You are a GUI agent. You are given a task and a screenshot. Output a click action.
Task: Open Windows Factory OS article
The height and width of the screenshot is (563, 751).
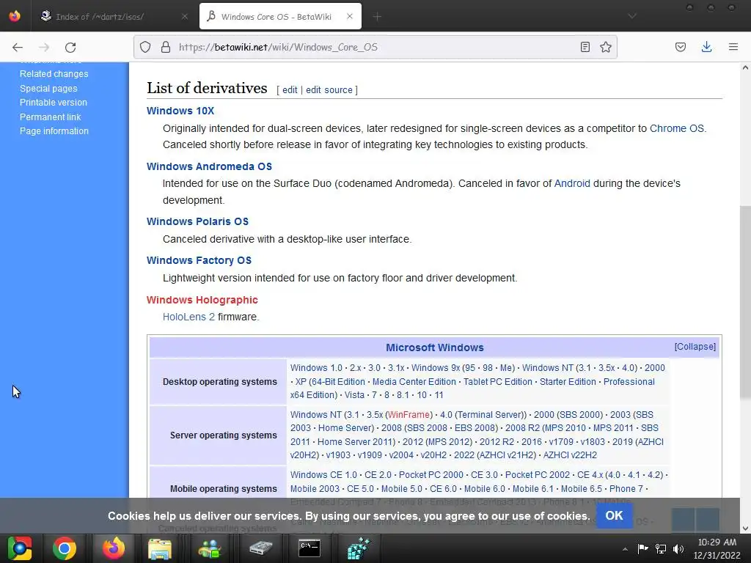tap(199, 260)
